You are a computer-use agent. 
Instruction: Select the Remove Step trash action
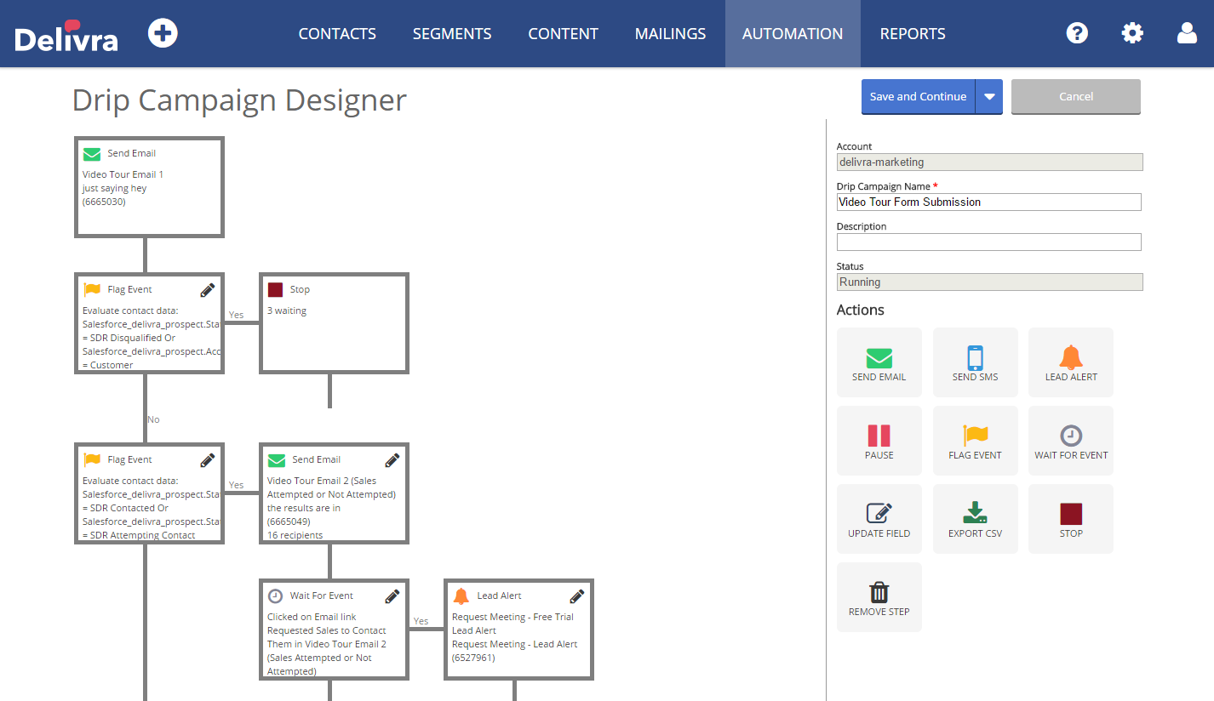[879, 597]
